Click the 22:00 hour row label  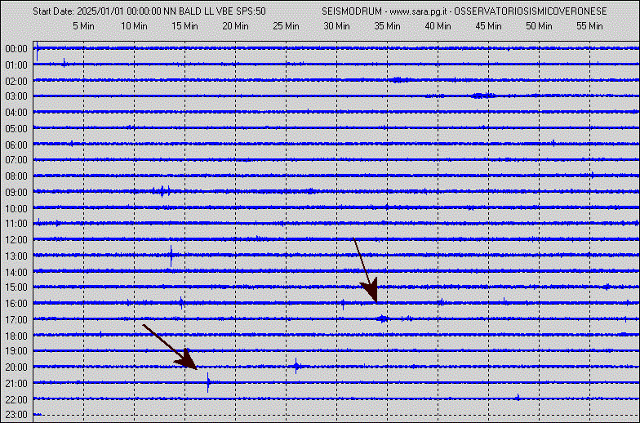coord(16,399)
